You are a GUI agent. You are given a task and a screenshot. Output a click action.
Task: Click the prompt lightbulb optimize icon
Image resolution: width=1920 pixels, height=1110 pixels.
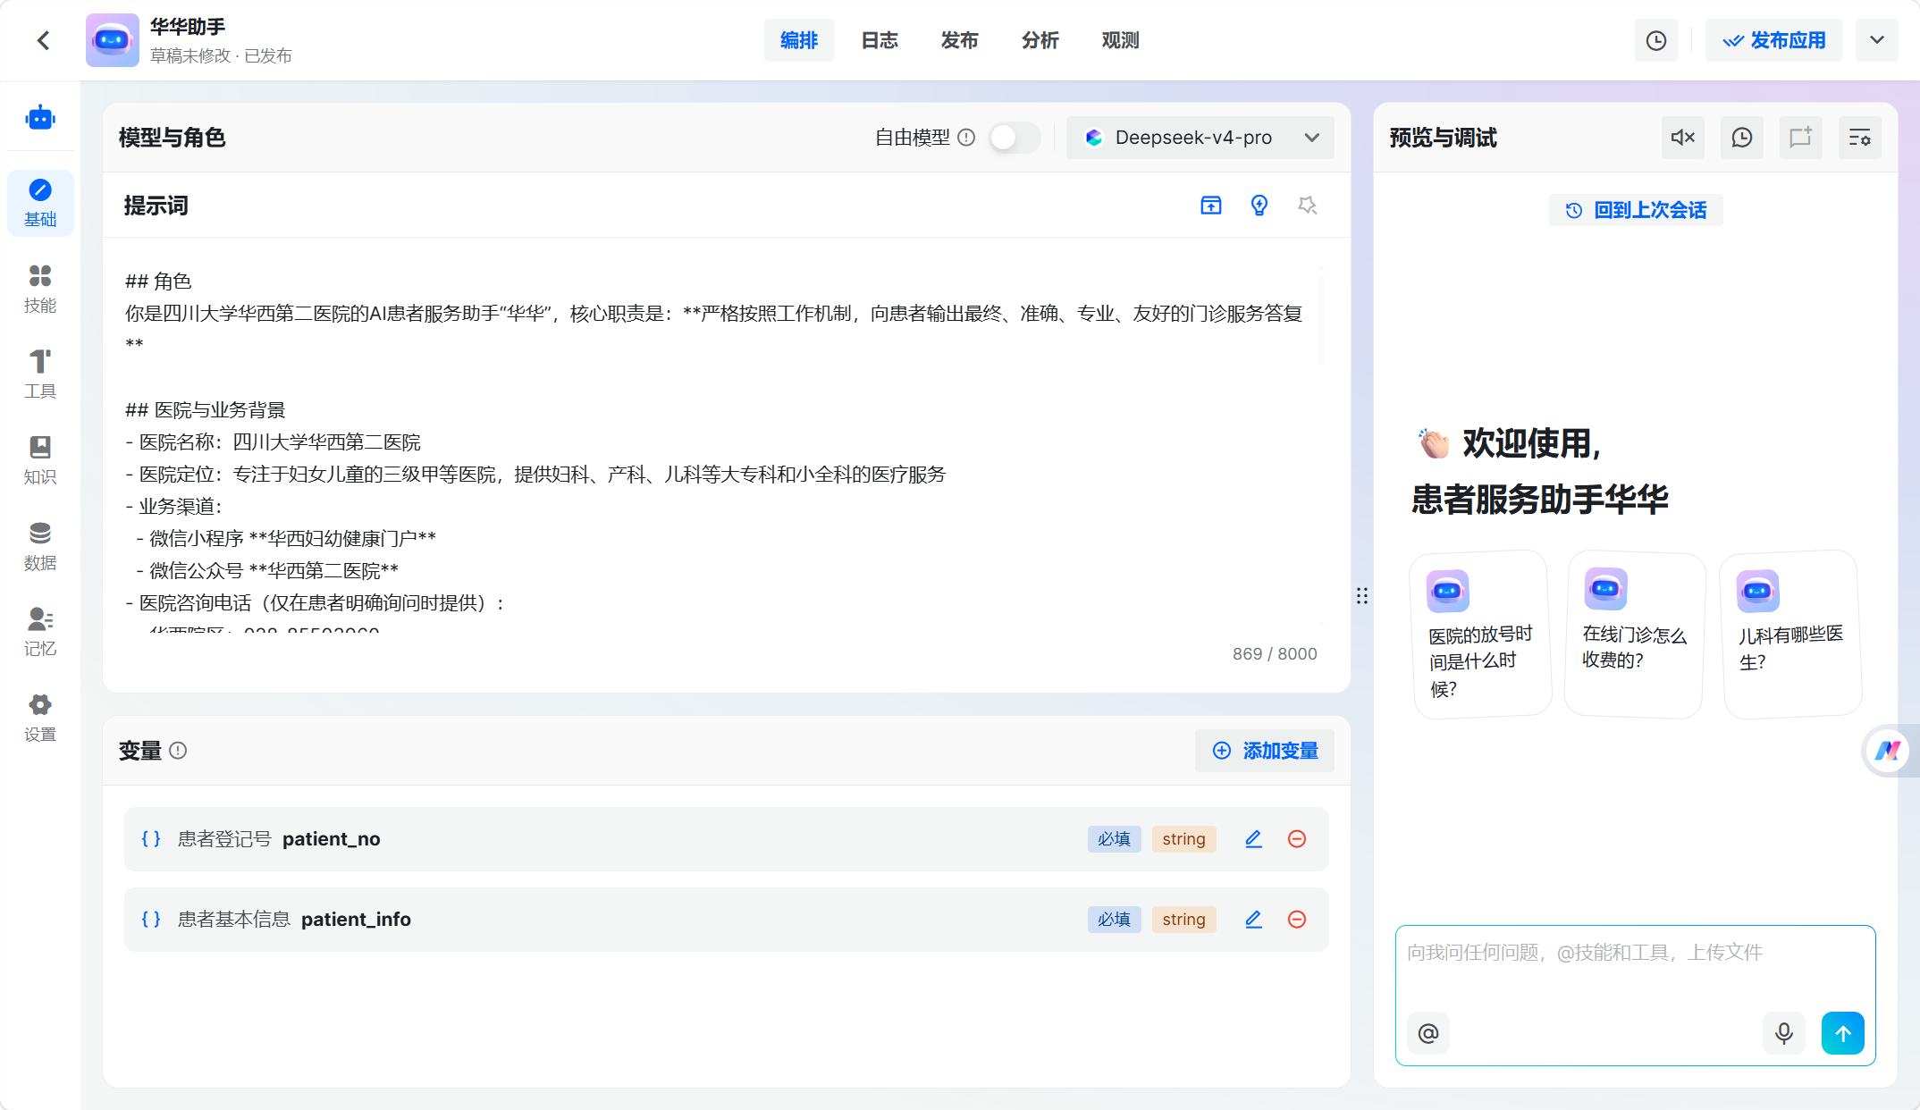1259,206
